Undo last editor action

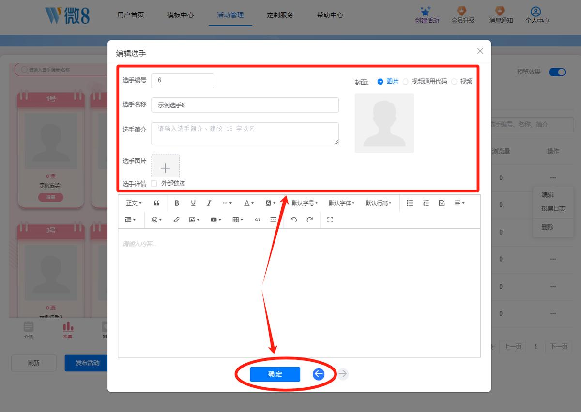point(293,220)
